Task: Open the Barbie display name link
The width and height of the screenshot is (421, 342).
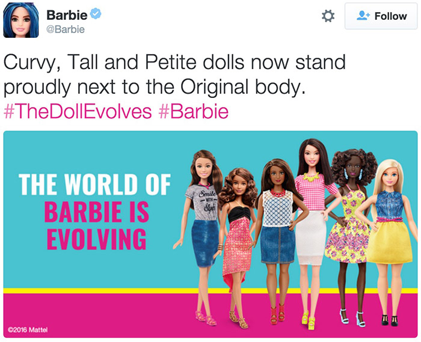Action: [67, 15]
